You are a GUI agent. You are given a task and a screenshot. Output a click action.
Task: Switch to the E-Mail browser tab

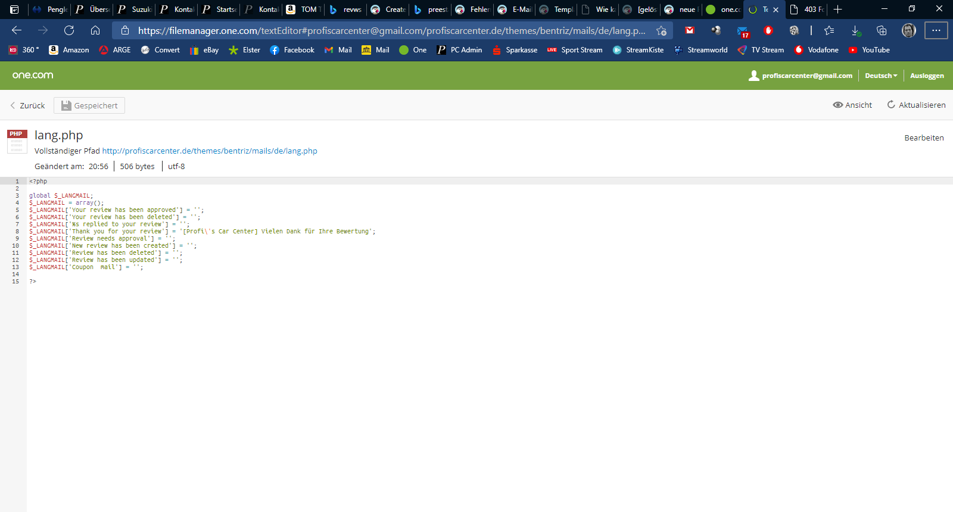pyautogui.click(x=515, y=9)
